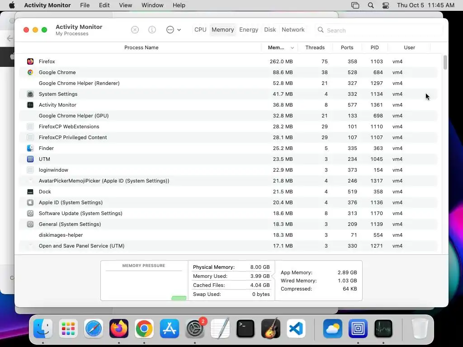Select the FirefoxCP WebExtensions process icon
463x347 pixels.
[30, 127]
